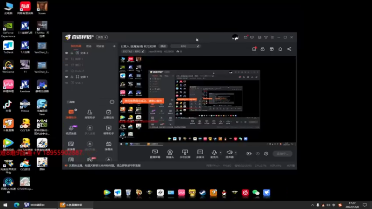372x209 pixels.
Task: Open the 房管助手 room manager tool
Action: pos(90,114)
